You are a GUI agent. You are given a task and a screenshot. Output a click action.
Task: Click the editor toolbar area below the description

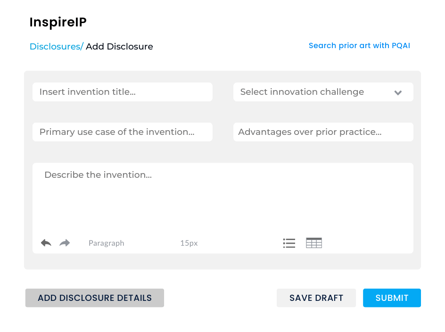(x=189, y=243)
